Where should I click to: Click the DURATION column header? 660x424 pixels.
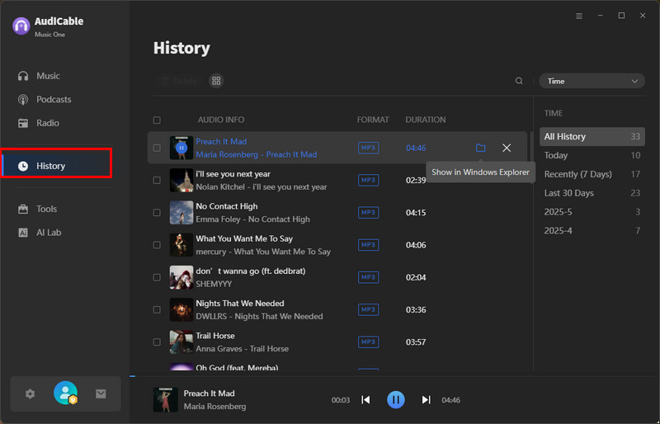(x=426, y=120)
